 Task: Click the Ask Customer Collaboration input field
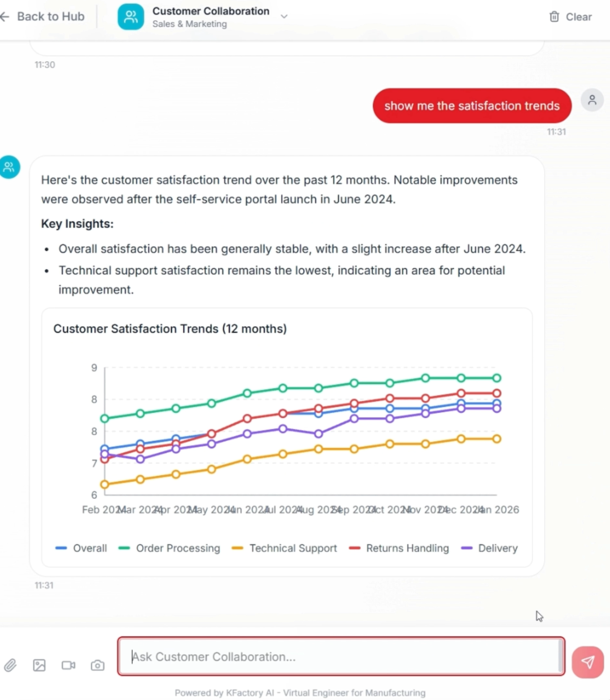[x=341, y=657]
